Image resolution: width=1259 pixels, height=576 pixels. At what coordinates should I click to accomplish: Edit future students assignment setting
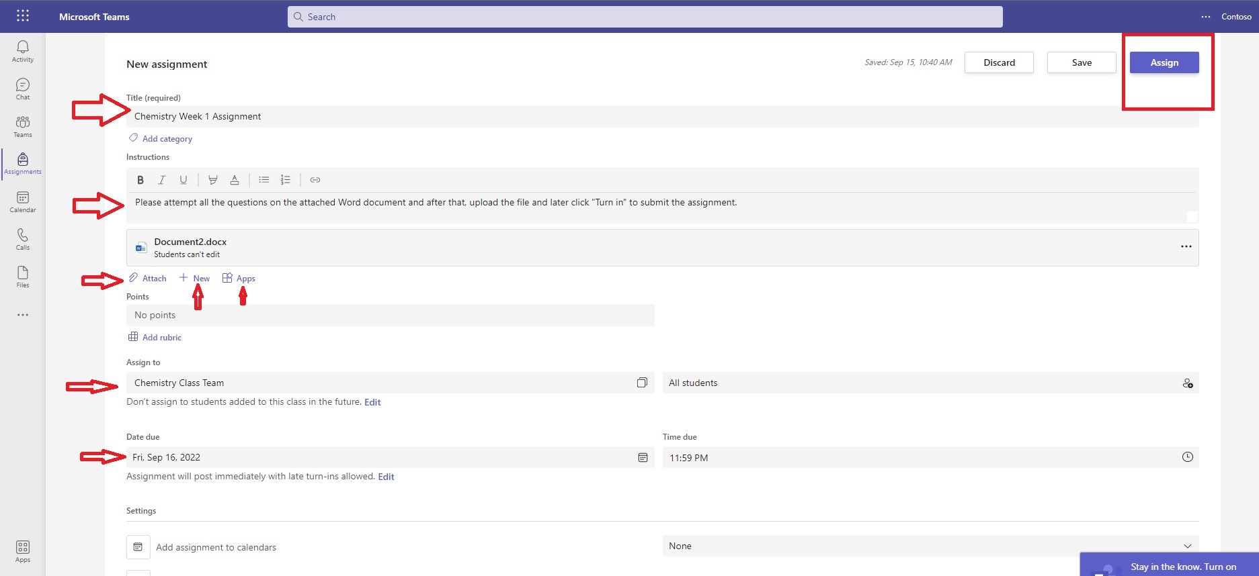point(372,402)
